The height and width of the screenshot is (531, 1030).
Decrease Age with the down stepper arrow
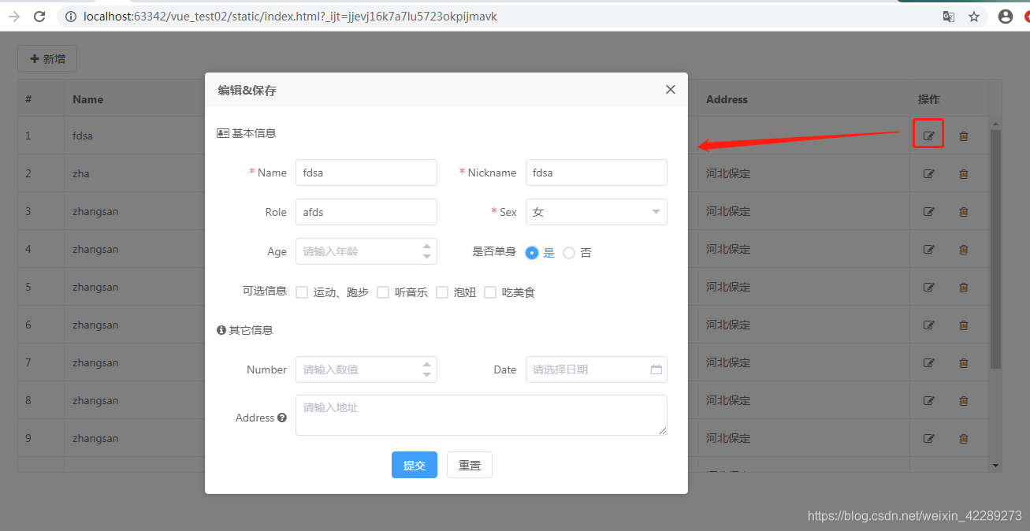pyautogui.click(x=426, y=257)
